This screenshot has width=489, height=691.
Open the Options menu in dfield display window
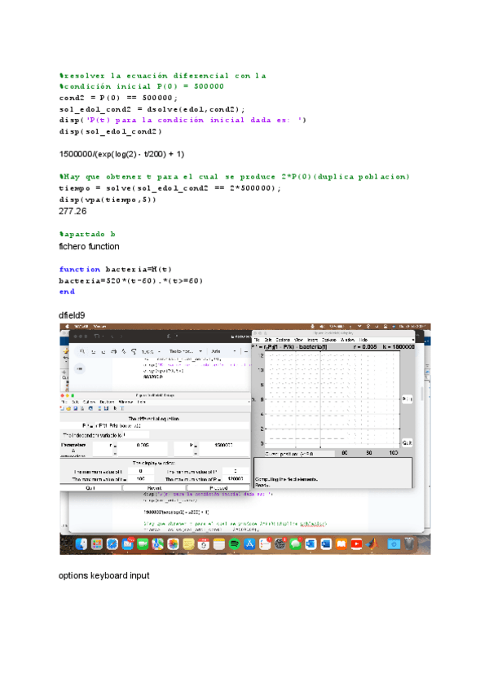coord(283,339)
